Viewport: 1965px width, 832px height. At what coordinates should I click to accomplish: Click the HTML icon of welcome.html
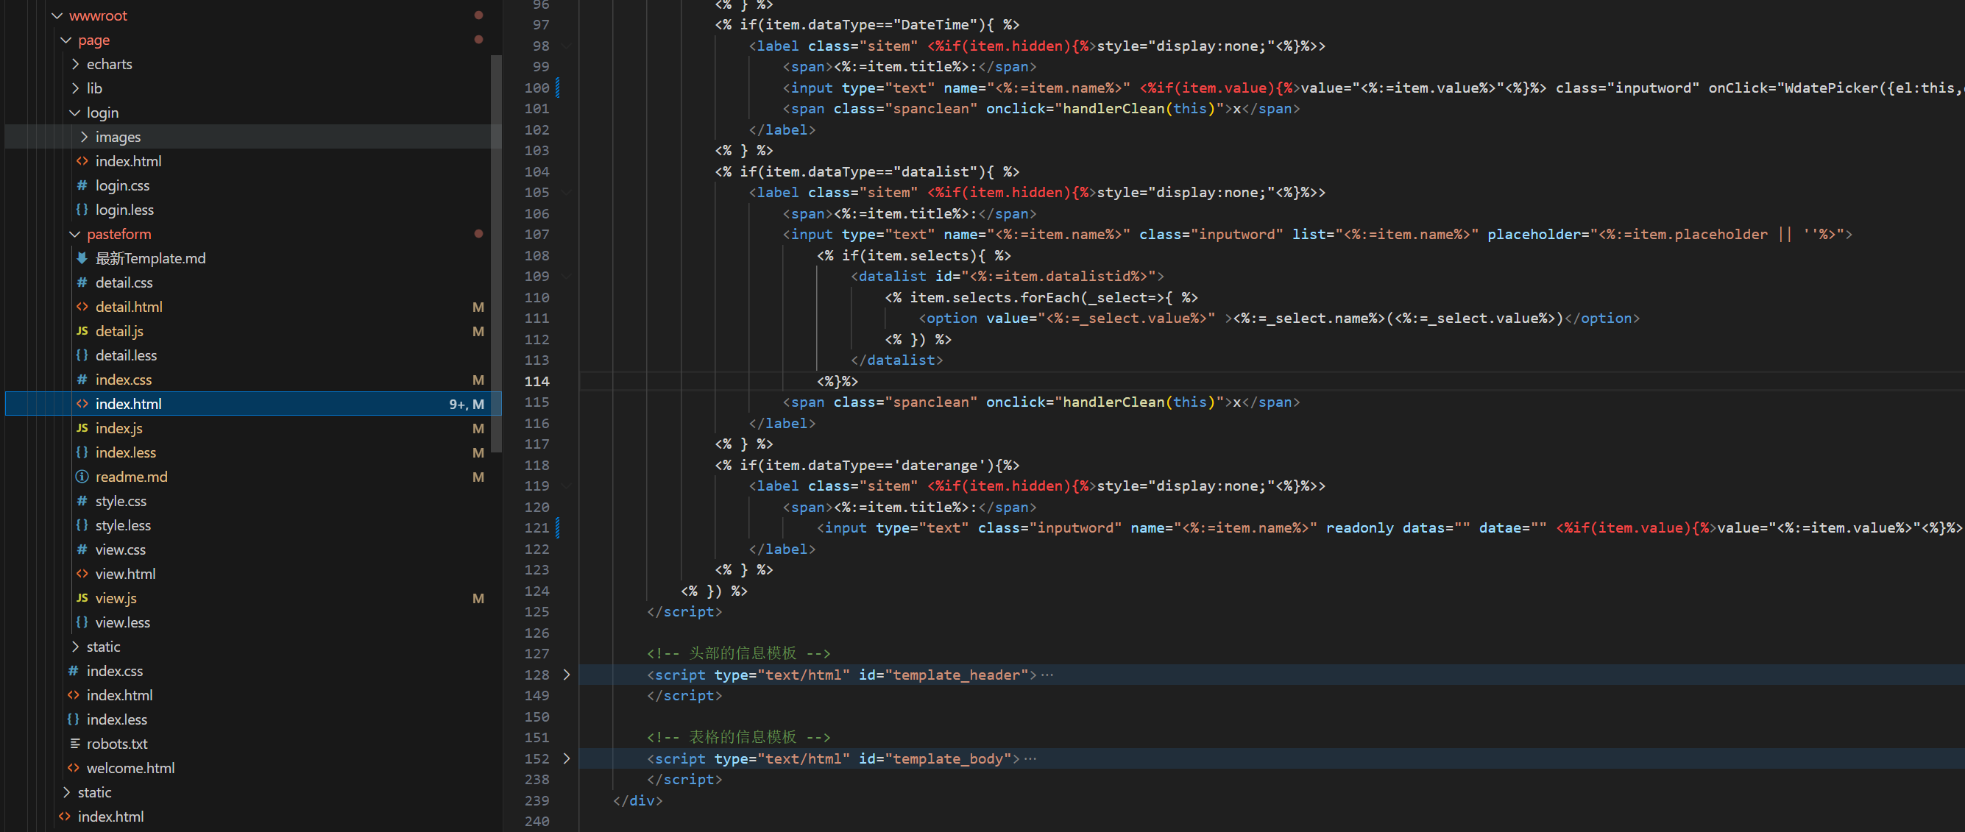[74, 768]
